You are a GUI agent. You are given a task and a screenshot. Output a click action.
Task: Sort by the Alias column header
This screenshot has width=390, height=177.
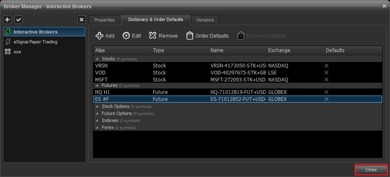(x=122, y=50)
